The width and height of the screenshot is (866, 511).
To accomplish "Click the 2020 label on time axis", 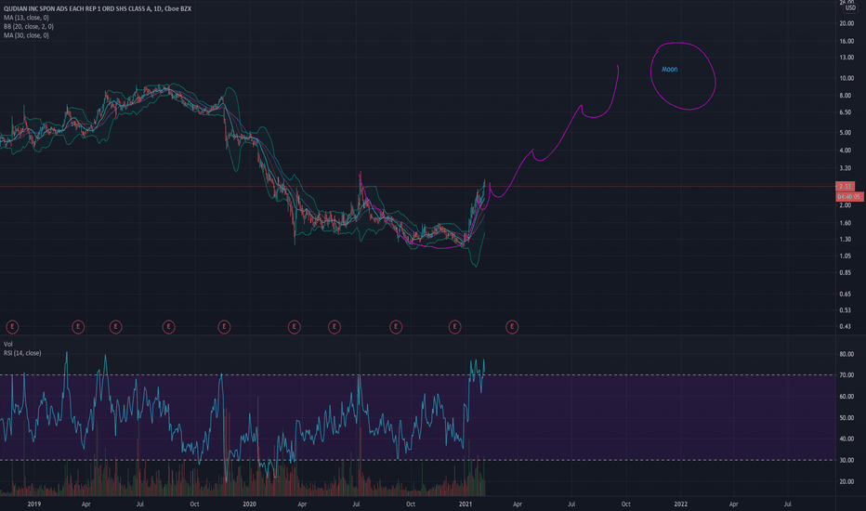I will 249,504.
